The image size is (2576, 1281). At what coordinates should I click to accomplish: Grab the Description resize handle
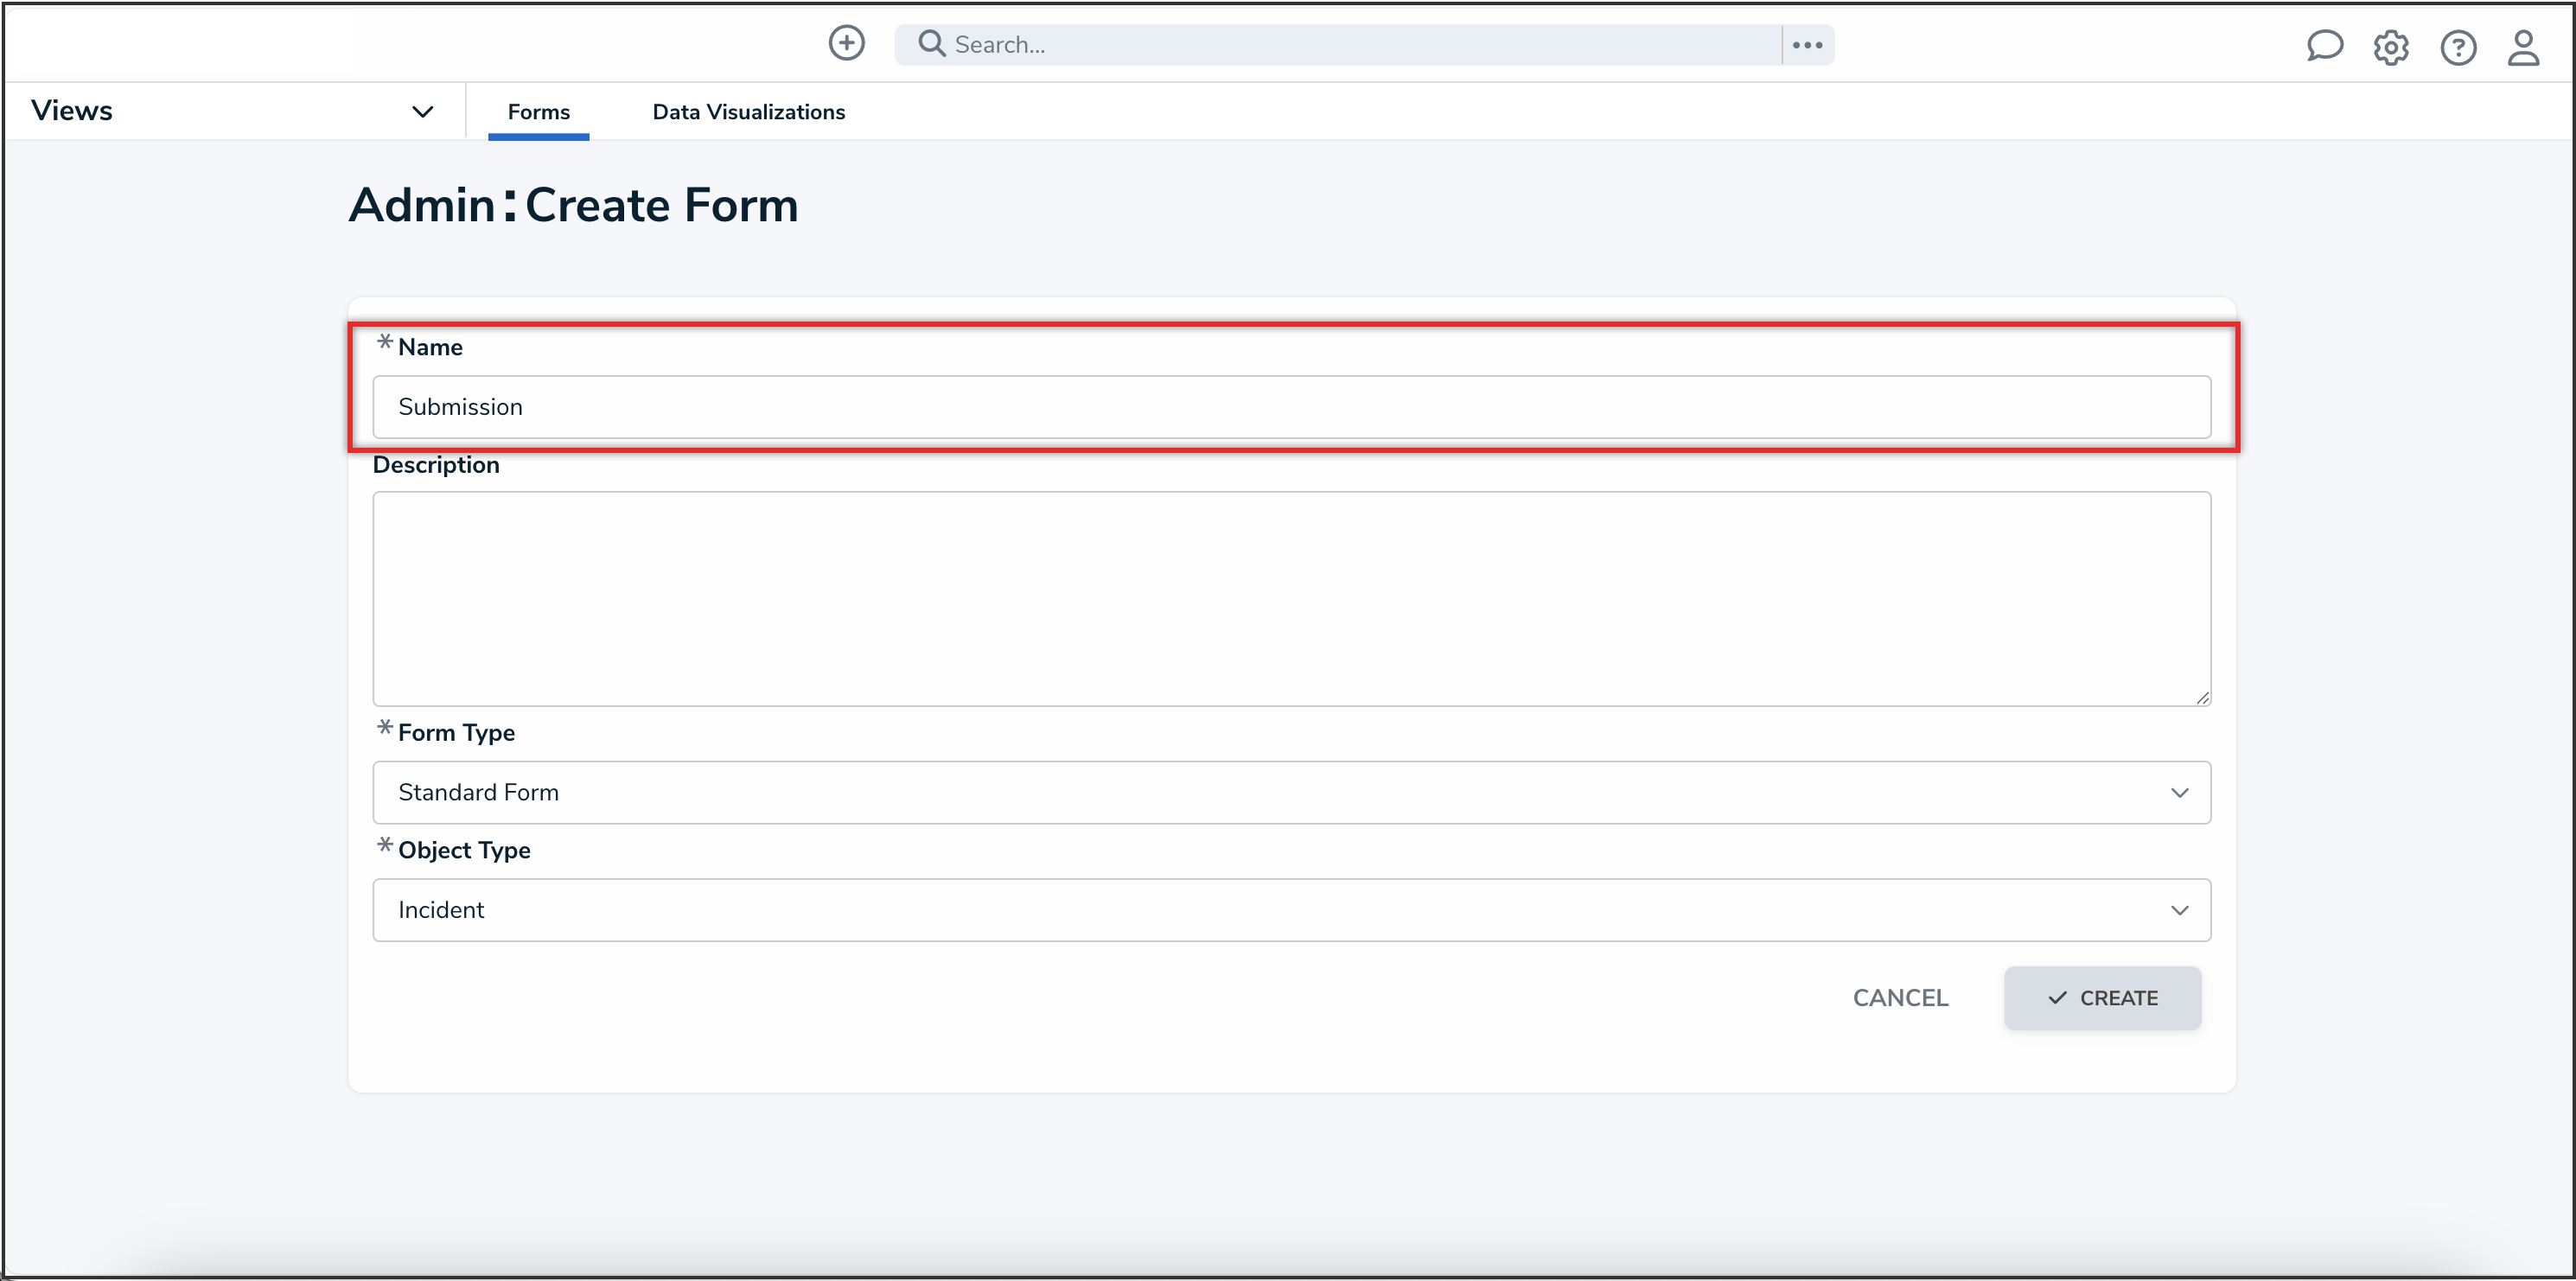(2202, 698)
